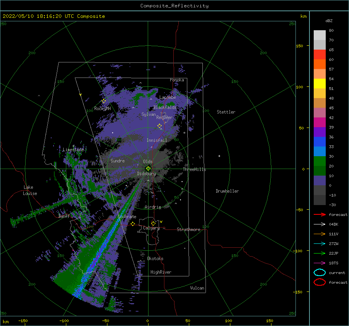Click the HighRiver town label
This screenshot has width=349, height=326.
pos(161,272)
